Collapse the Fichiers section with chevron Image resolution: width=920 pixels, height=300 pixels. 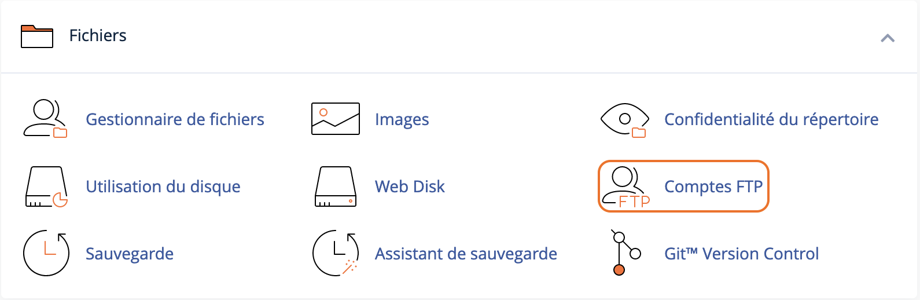(x=888, y=38)
